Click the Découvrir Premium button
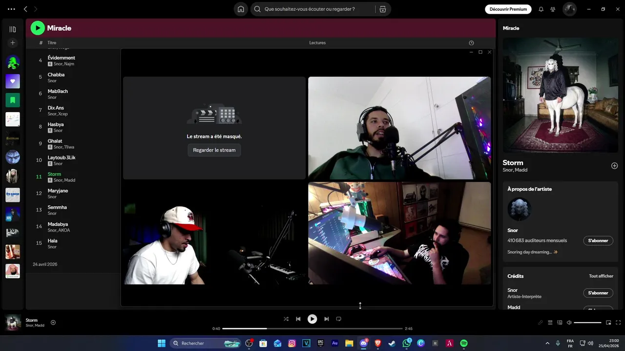 [508, 9]
